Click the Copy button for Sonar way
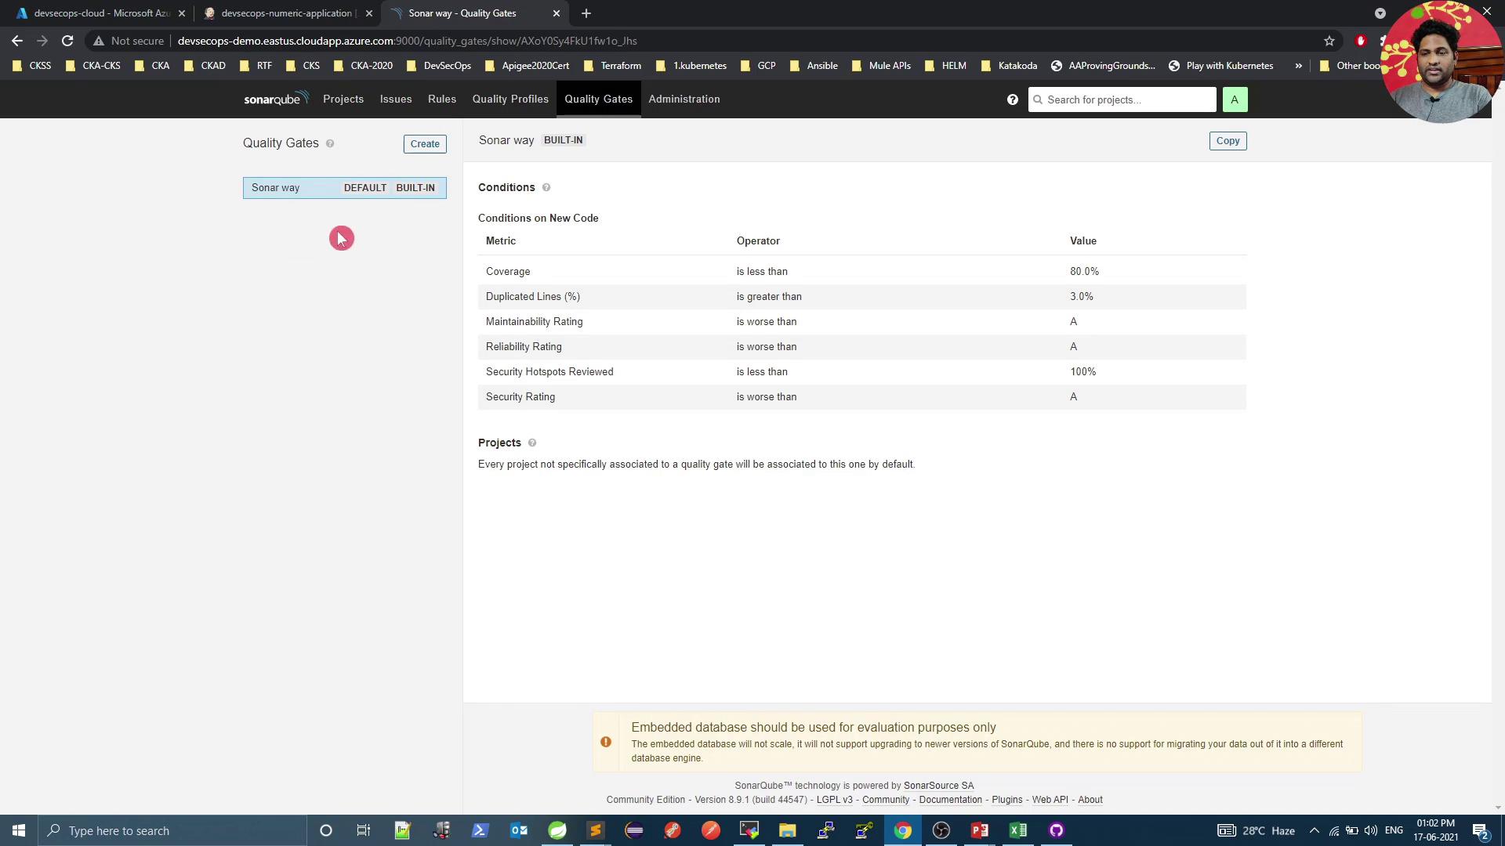Screen dimensions: 1505x846 click(1227, 141)
